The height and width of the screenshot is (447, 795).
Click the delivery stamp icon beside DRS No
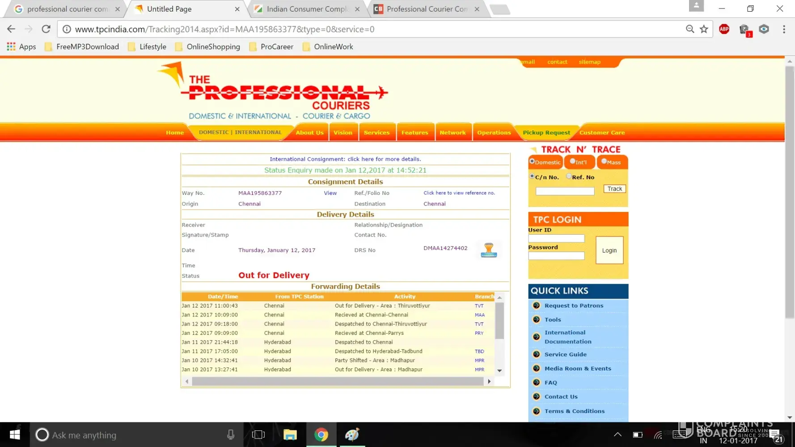coord(489,249)
